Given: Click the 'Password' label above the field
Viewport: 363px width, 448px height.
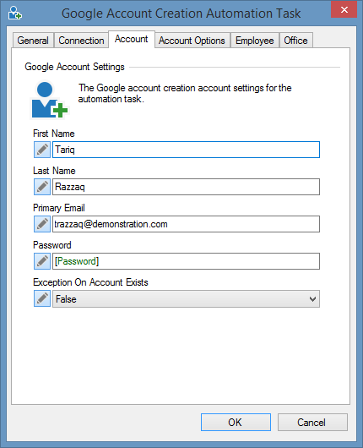Looking at the screenshot, I should pos(52,245).
